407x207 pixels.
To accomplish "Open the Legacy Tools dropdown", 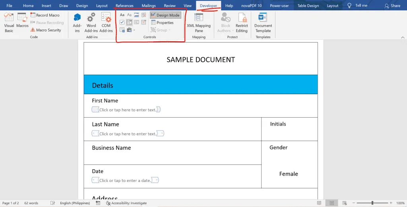I will click(x=131, y=30).
